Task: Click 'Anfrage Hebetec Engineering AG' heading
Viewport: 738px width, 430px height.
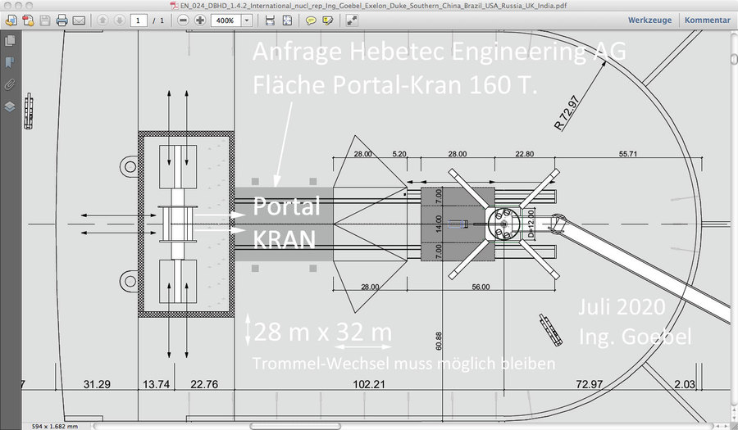Action: click(440, 52)
